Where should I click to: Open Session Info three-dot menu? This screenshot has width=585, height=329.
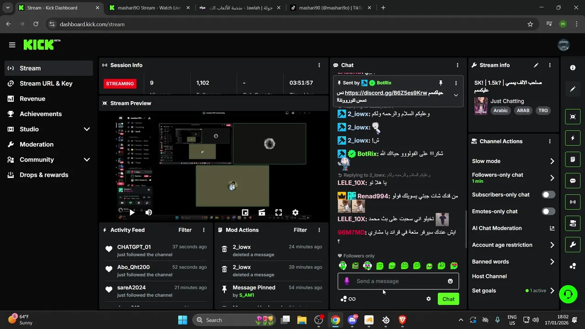tap(319, 65)
